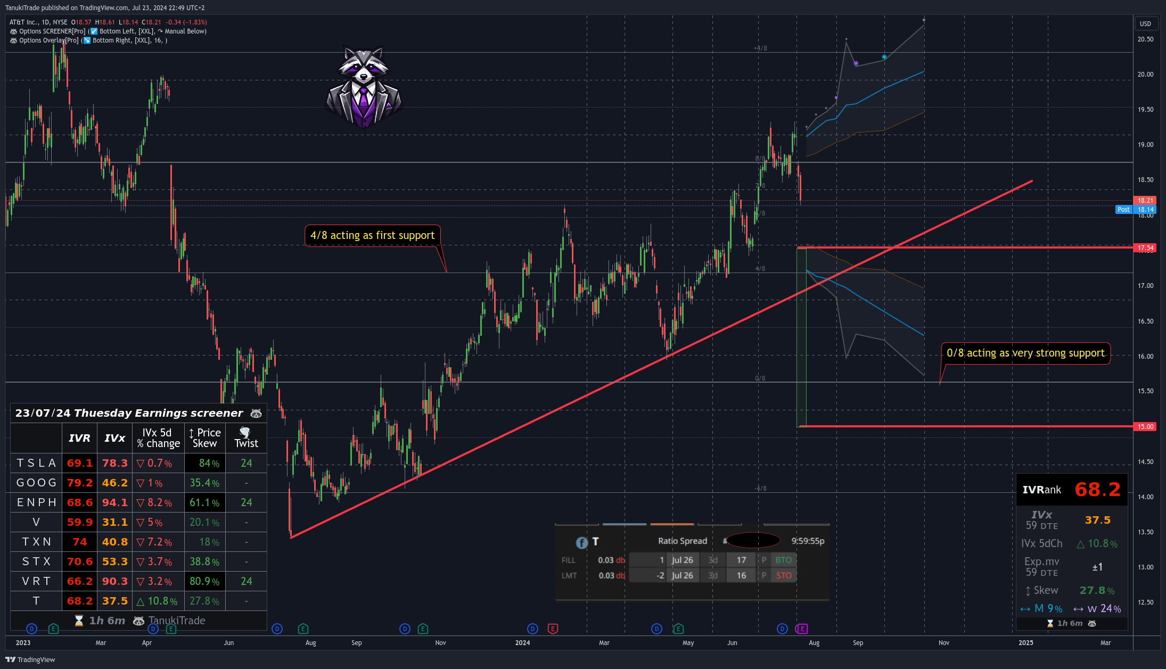Click the magenta upcoming earnings marker
Screen dimensions: 1166x669
coord(802,629)
